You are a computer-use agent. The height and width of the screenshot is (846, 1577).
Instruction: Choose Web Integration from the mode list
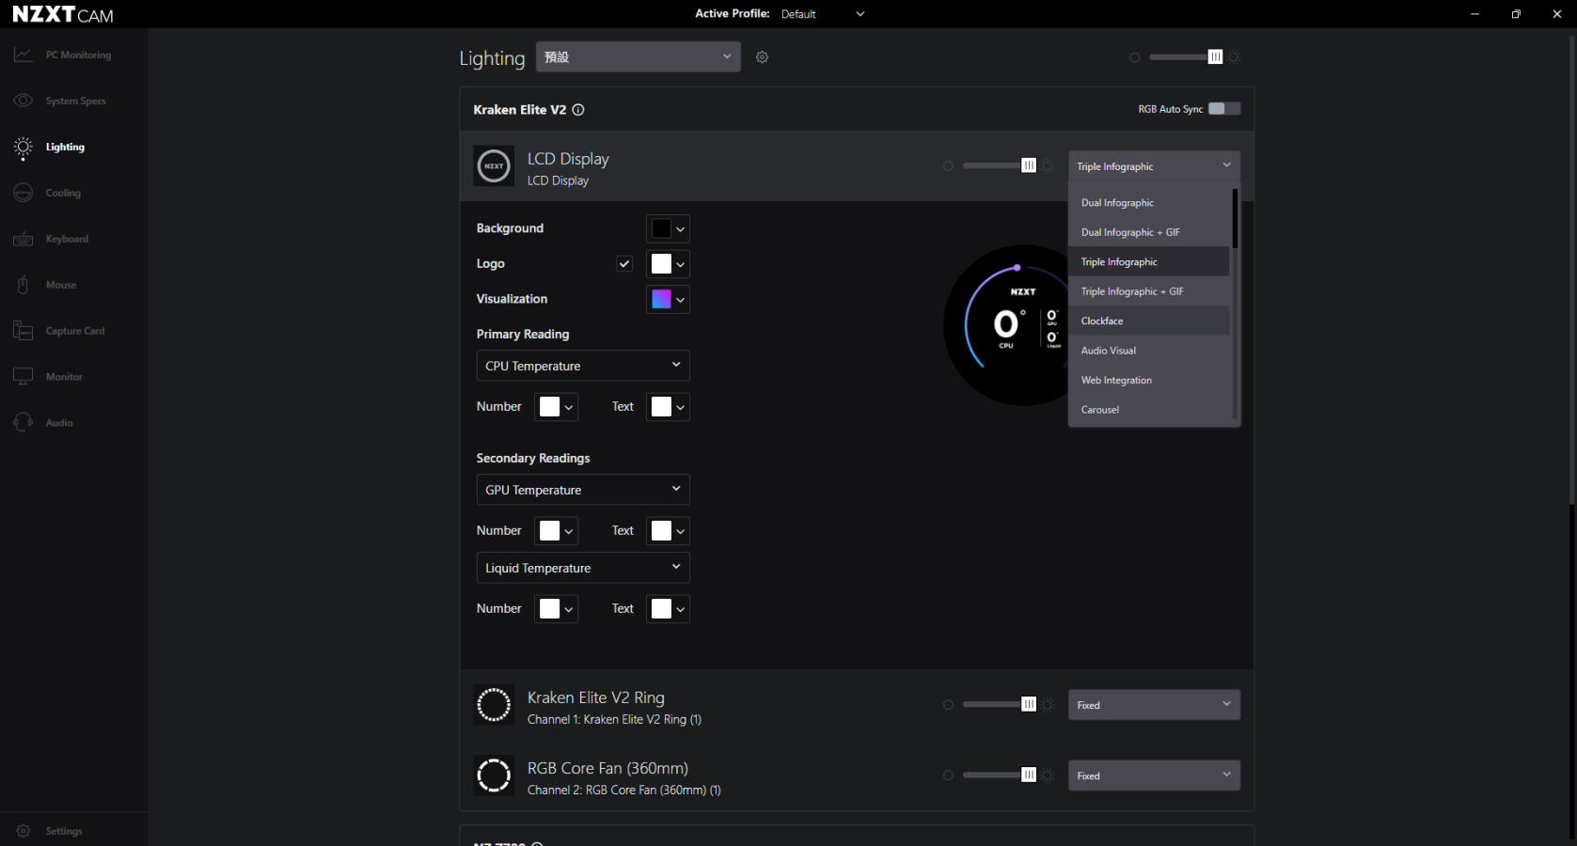[x=1116, y=381]
